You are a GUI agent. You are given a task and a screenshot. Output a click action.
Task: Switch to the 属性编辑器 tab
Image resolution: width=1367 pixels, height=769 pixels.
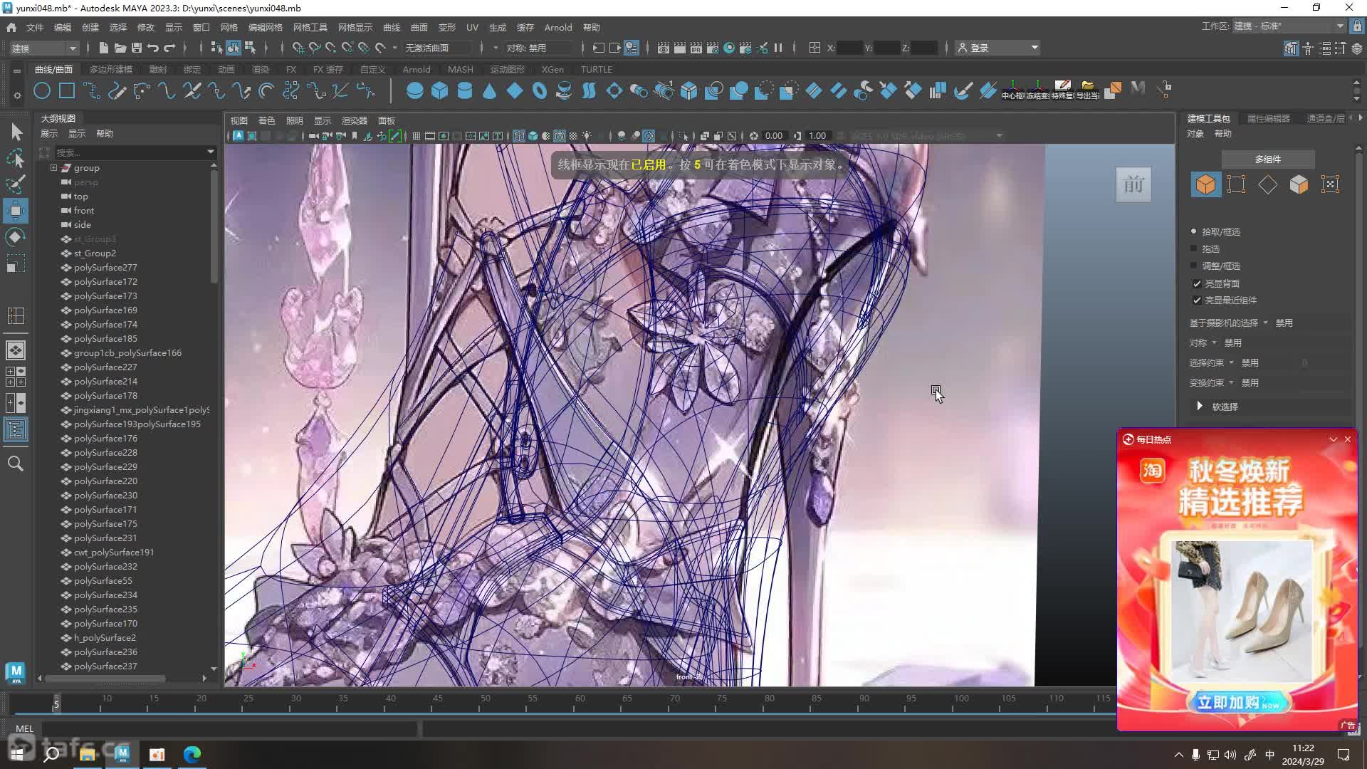point(1269,118)
